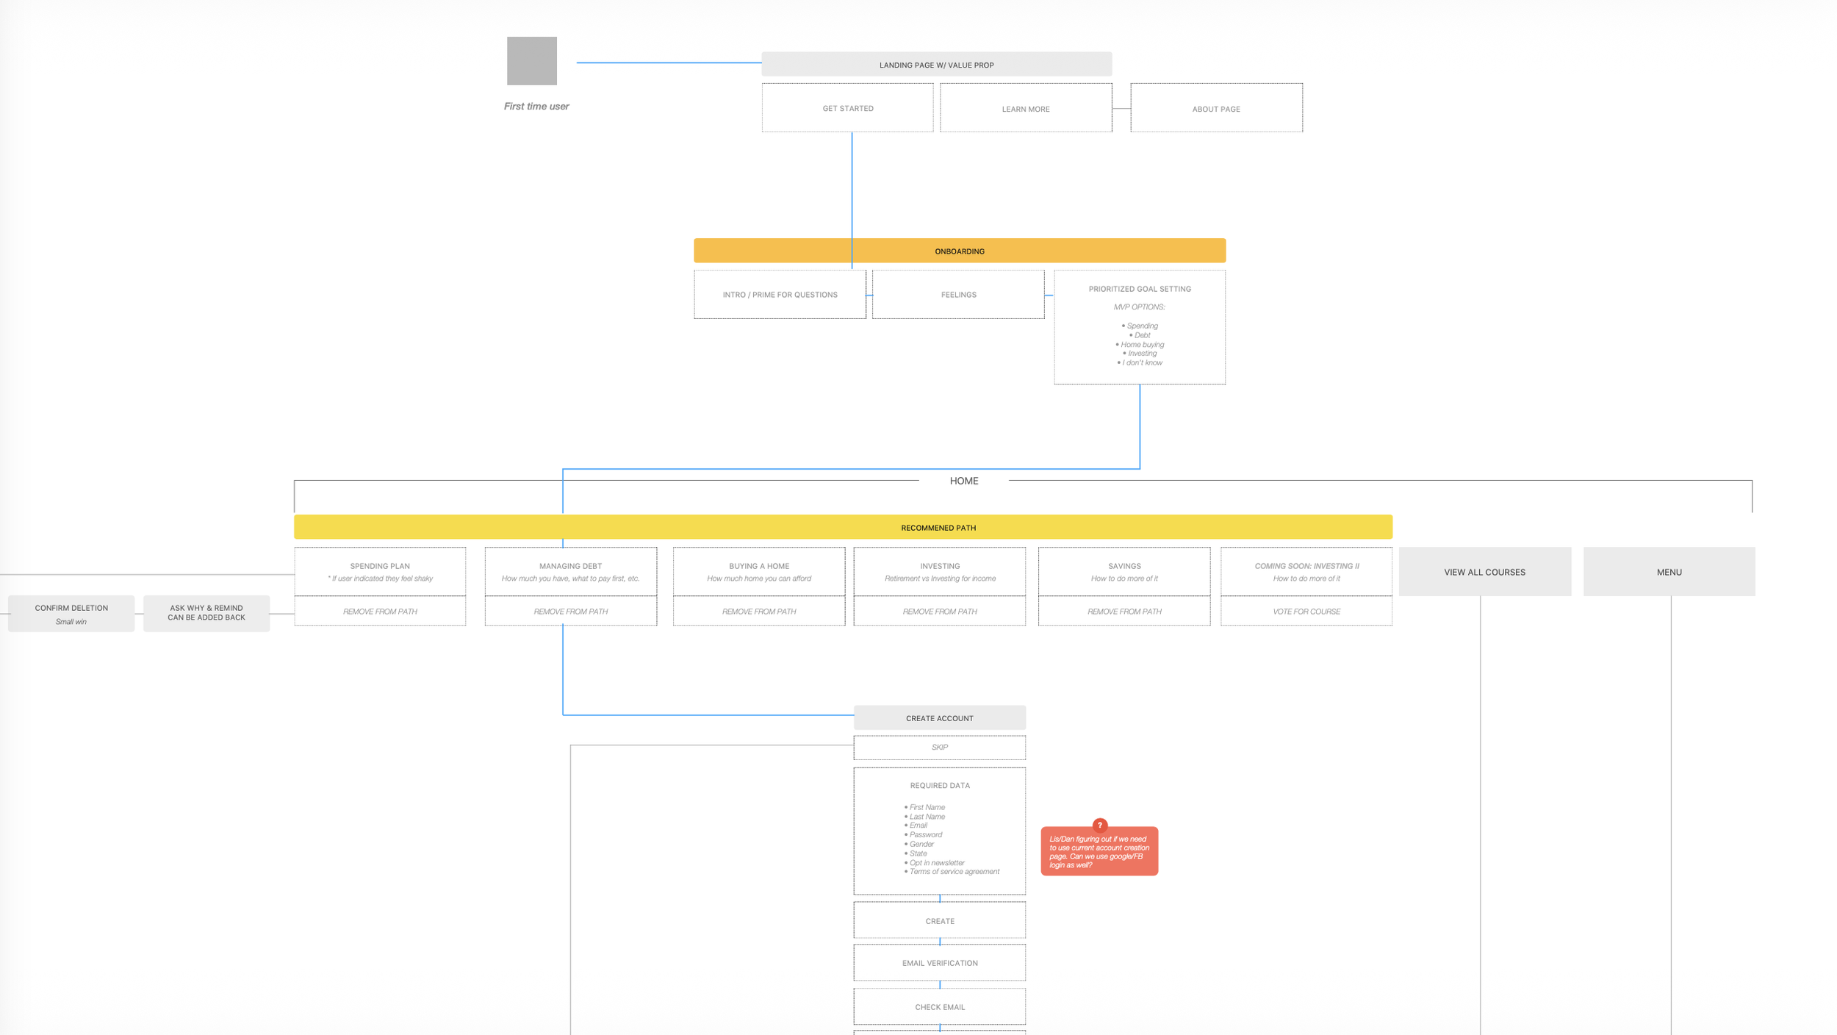The height and width of the screenshot is (1035, 1837).
Task: Select the Landing Page w/ Value Prop header
Action: click(x=936, y=65)
